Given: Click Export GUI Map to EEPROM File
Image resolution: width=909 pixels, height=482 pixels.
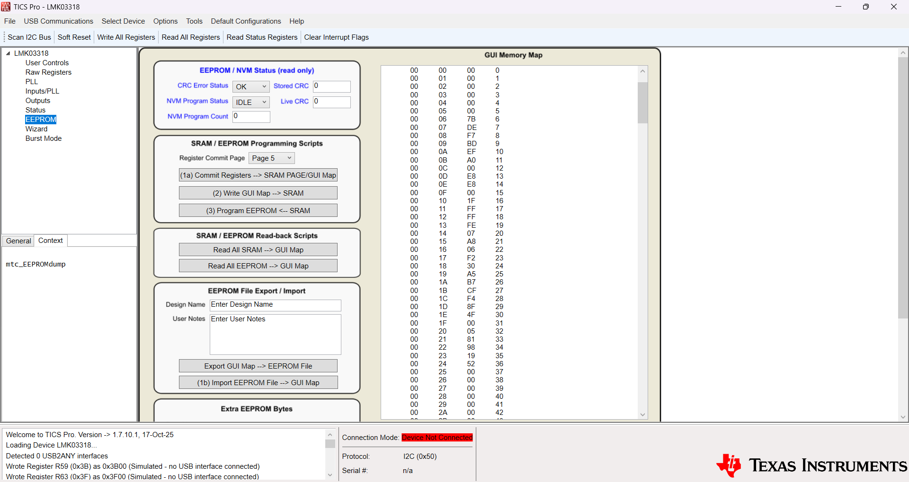Looking at the screenshot, I should click(258, 366).
